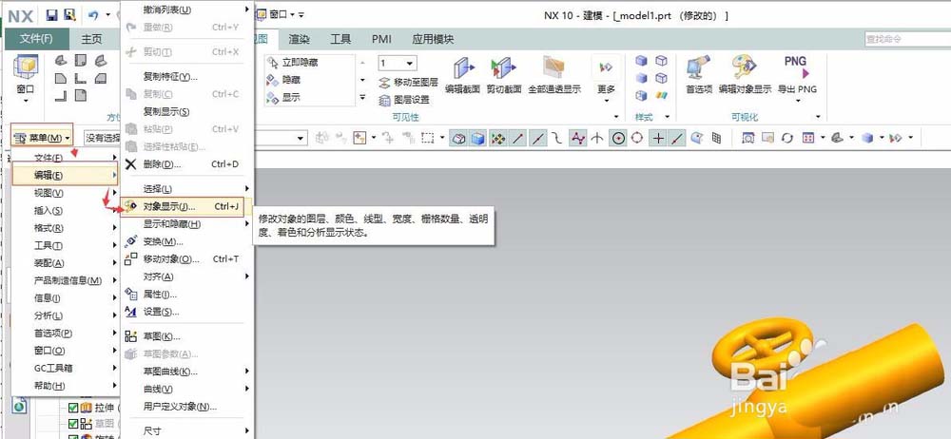
Task: Switch to the PMI tab
Action: pos(381,39)
